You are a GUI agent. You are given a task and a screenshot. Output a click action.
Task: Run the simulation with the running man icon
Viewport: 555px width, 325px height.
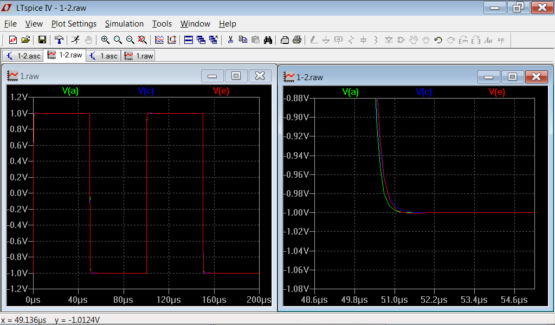75,40
